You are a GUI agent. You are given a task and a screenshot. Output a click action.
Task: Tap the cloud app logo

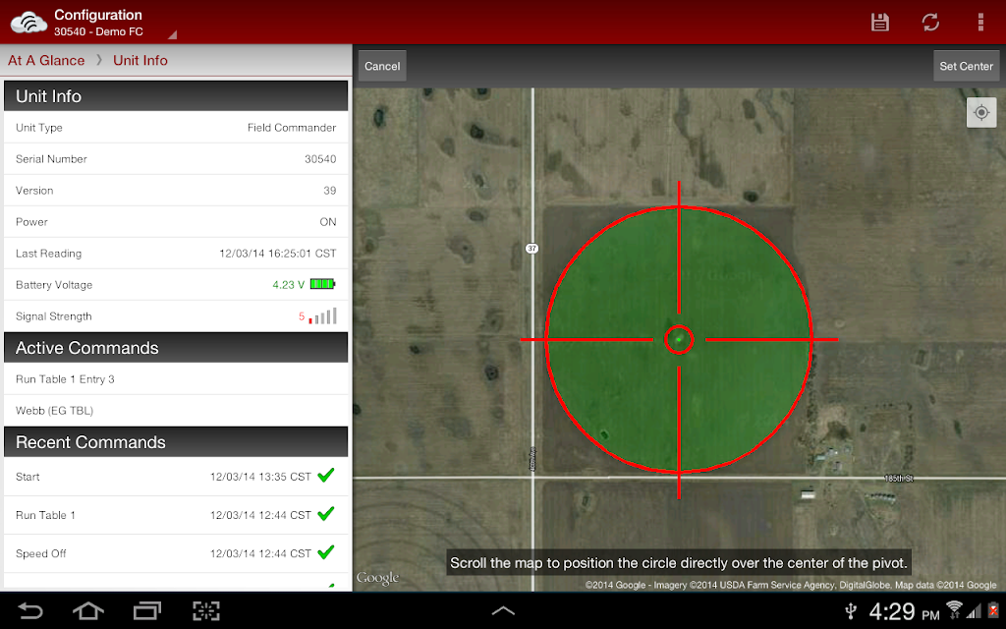click(x=28, y=23)
